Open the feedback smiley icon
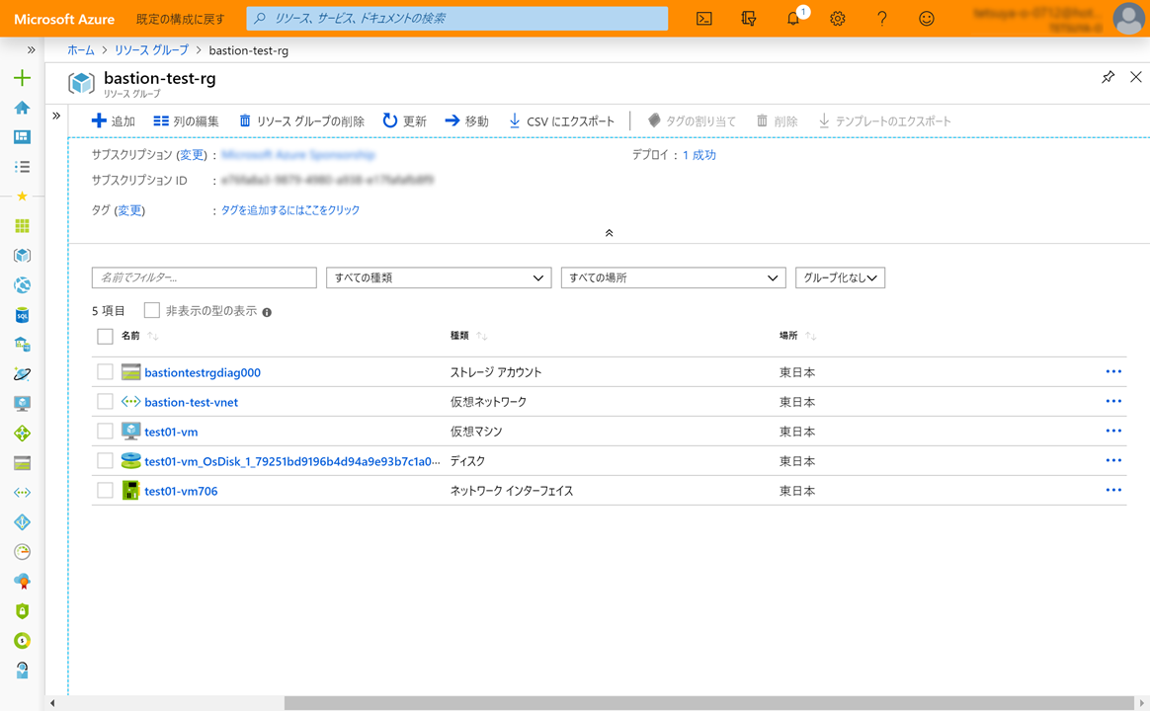The height and width of the screenshot is (711, 1150). coord(927,19)
